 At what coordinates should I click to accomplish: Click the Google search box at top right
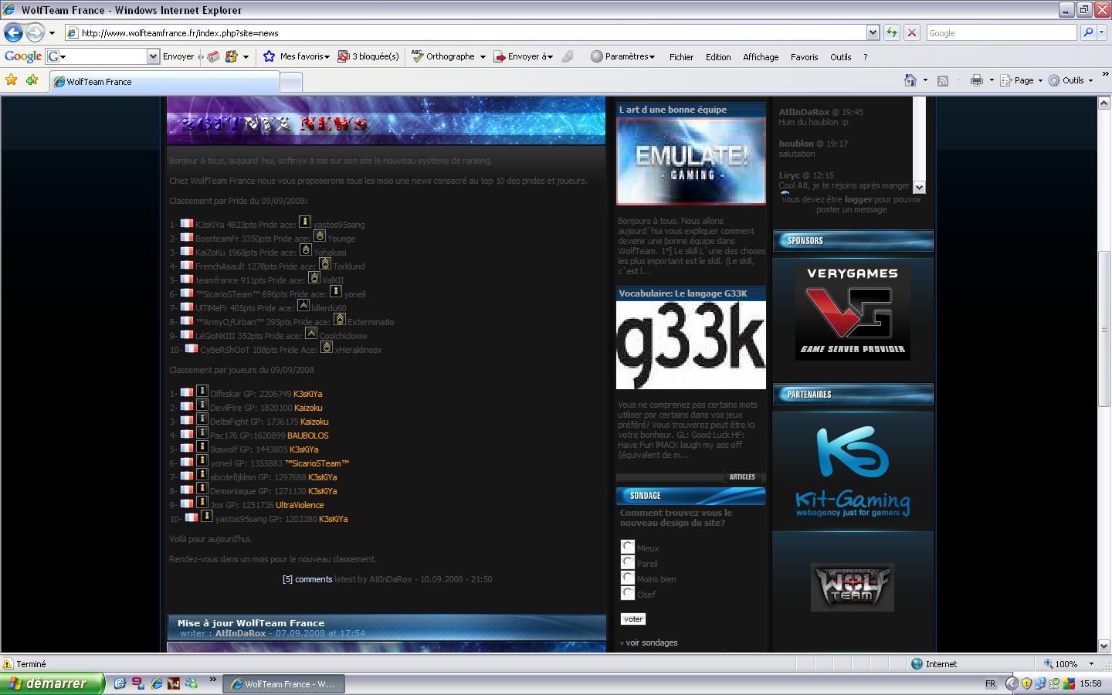point(1001,32)
